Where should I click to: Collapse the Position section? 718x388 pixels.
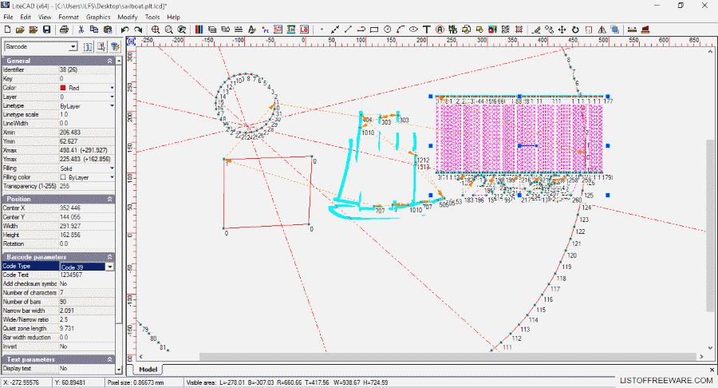click(x=109, y=200)
